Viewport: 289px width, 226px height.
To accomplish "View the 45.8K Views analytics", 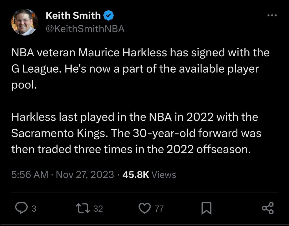I will coord(149,175).
